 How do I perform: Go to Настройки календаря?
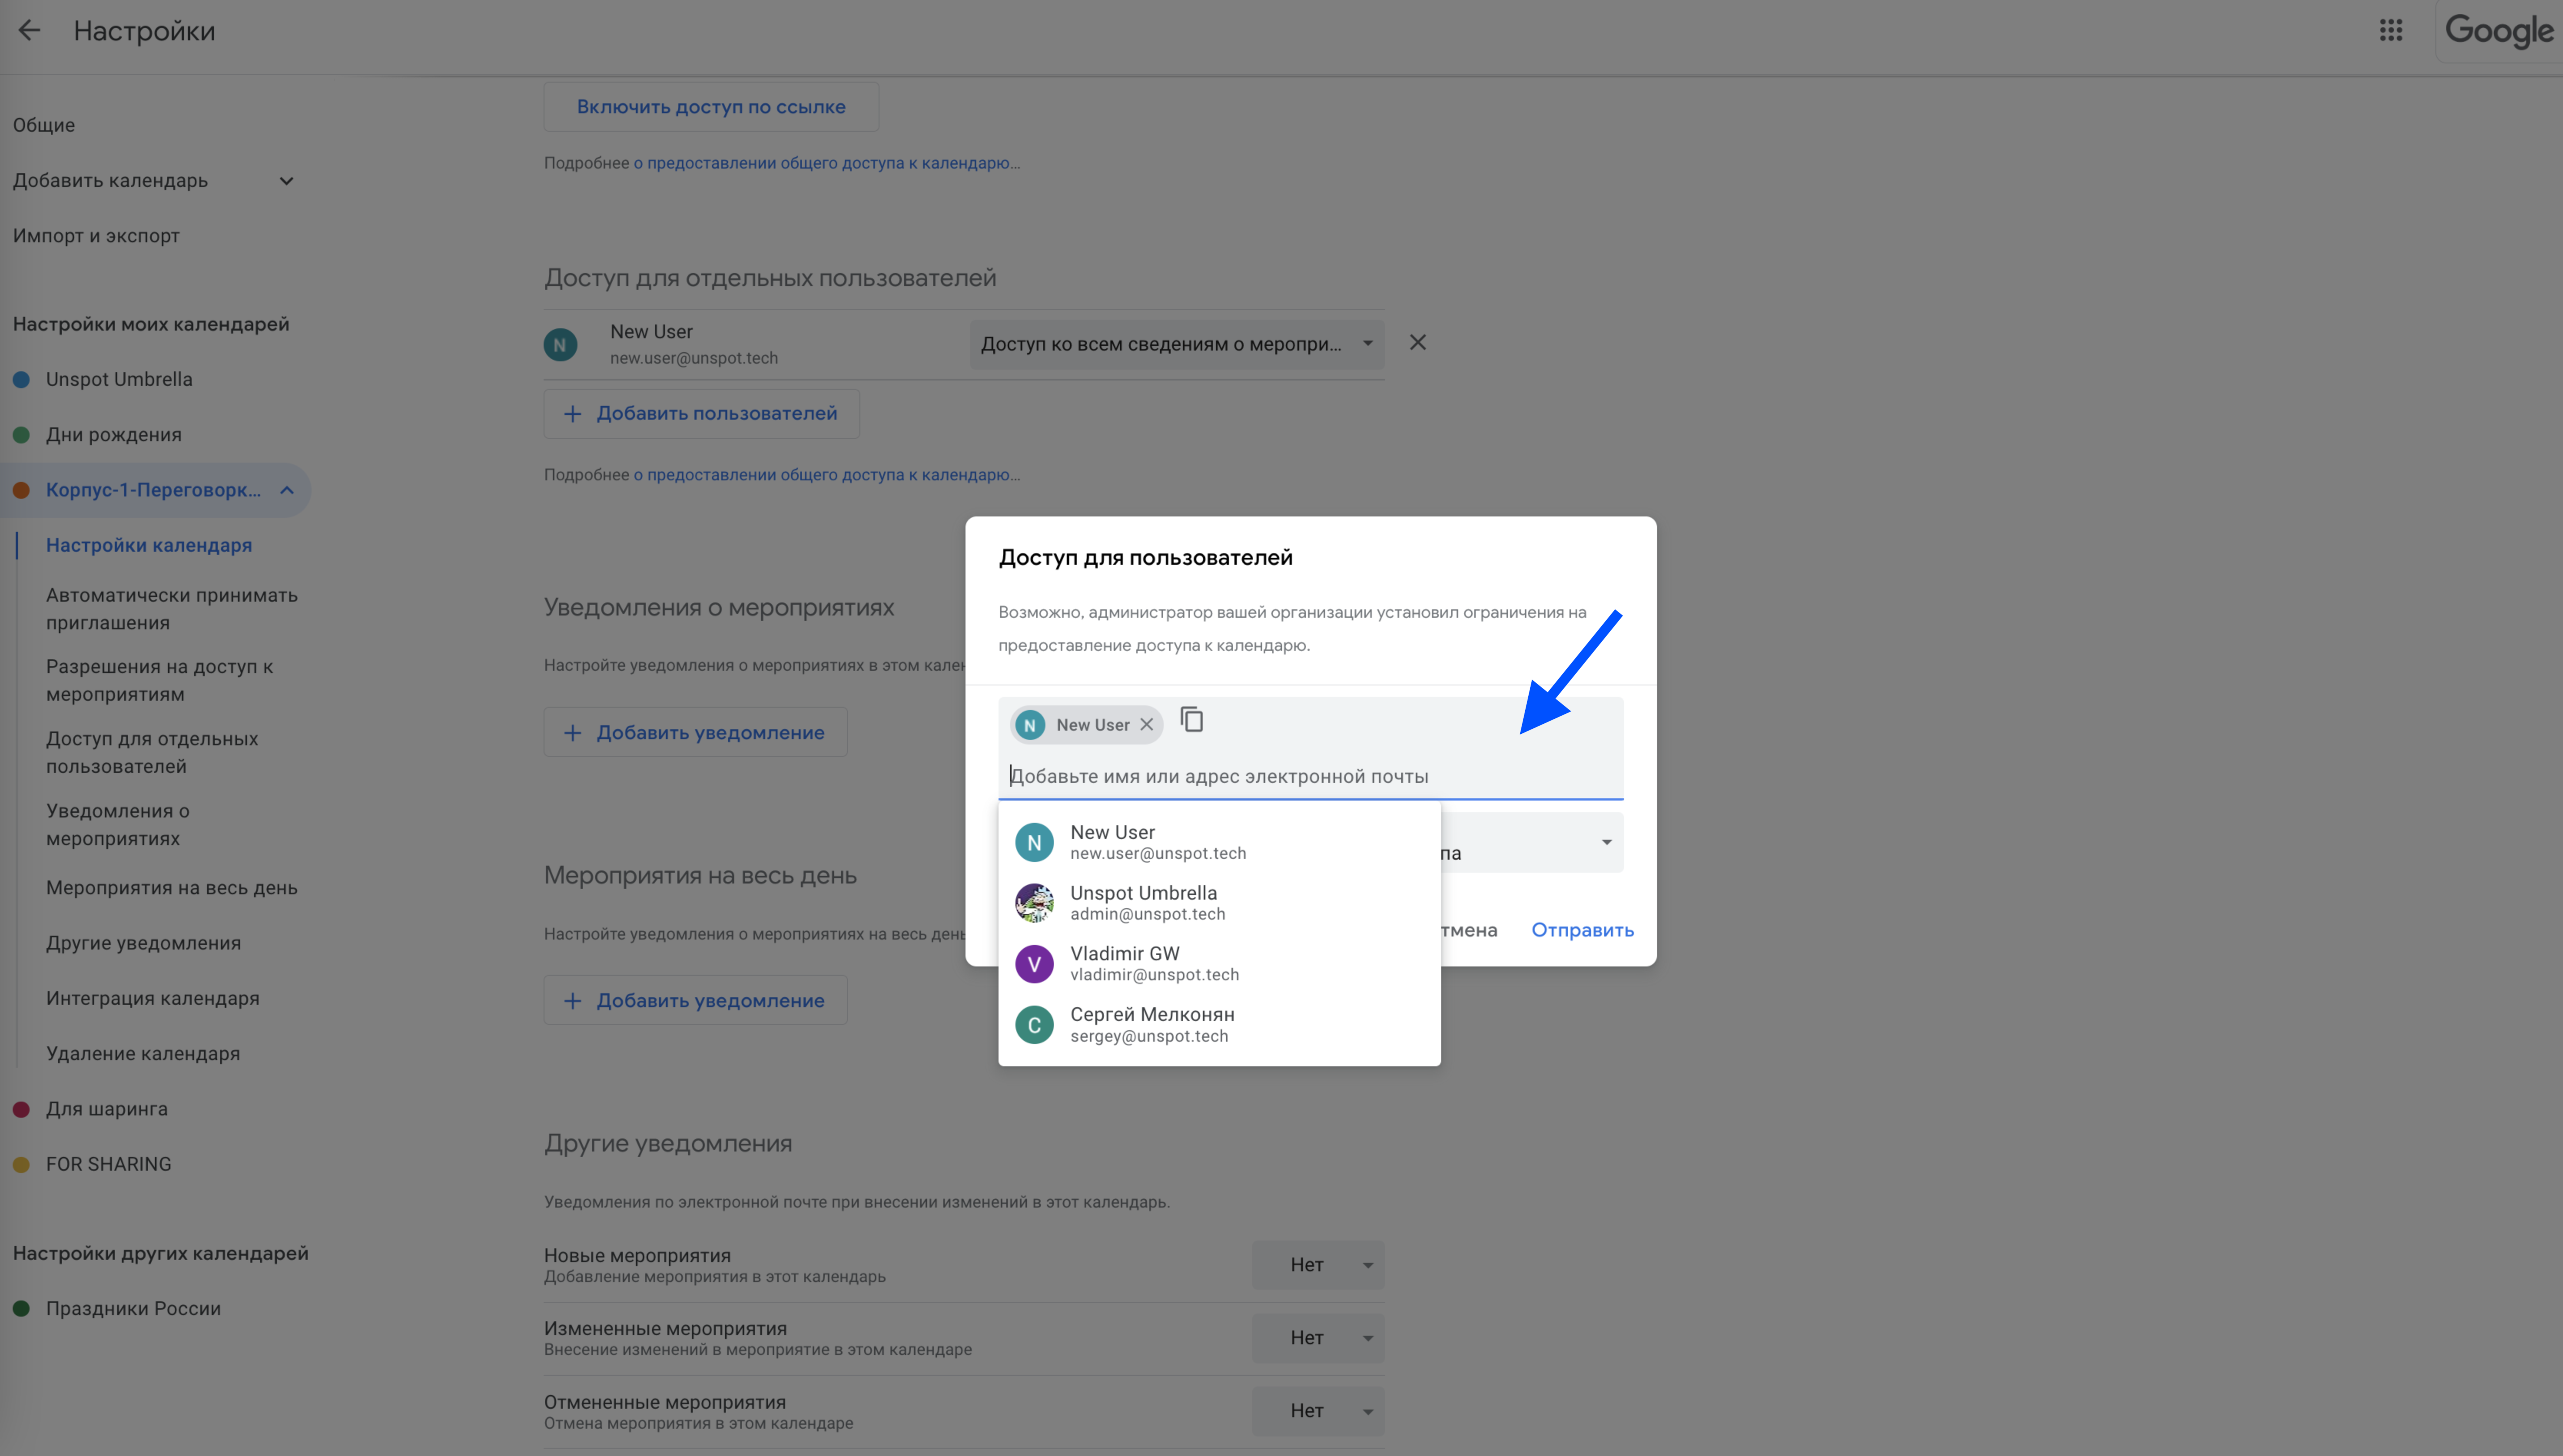point(149,545)
